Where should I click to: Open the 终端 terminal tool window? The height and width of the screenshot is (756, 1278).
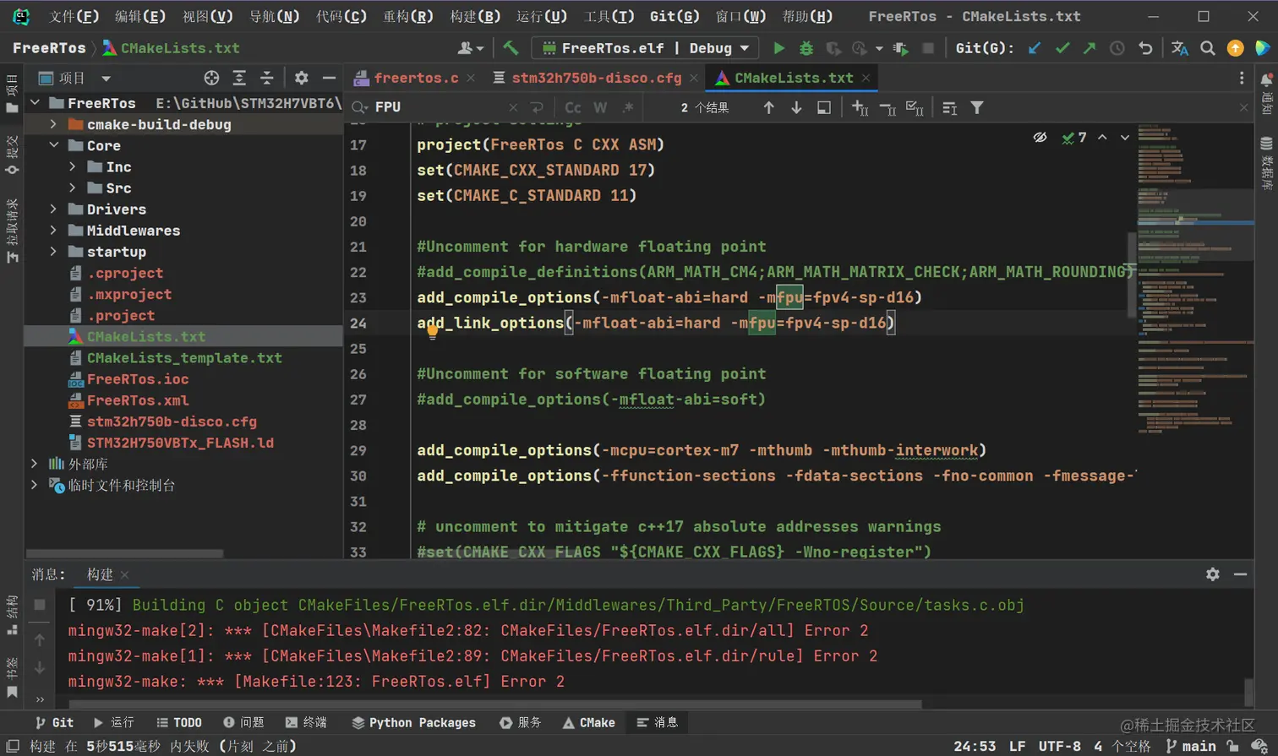point(306,722)
